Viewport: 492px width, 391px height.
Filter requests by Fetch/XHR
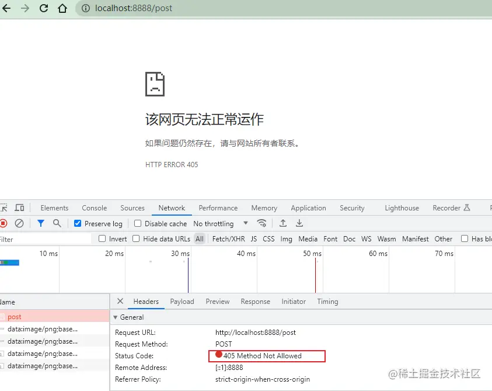(228, 239)
